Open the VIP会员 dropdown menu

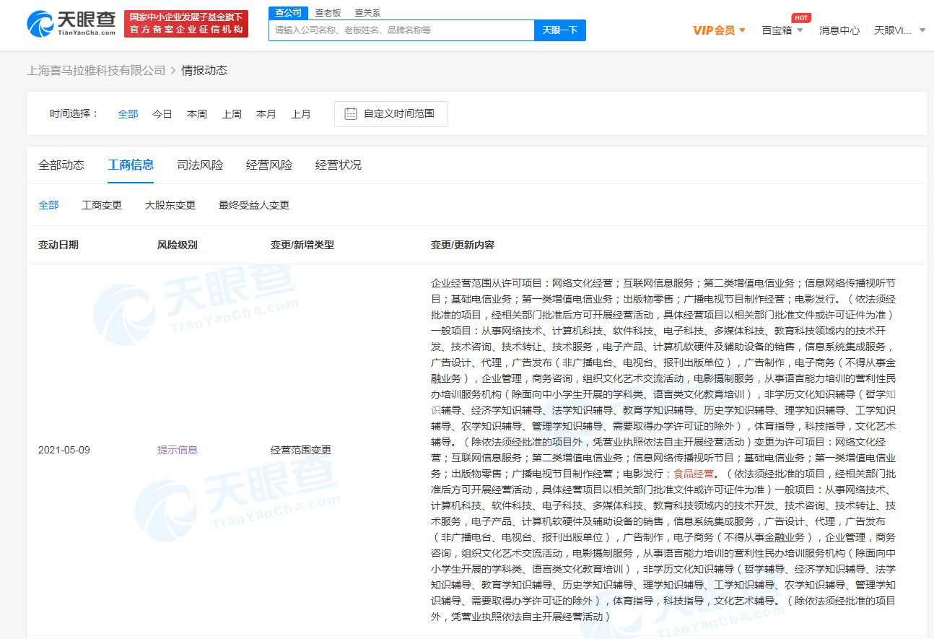click(719, 30)
